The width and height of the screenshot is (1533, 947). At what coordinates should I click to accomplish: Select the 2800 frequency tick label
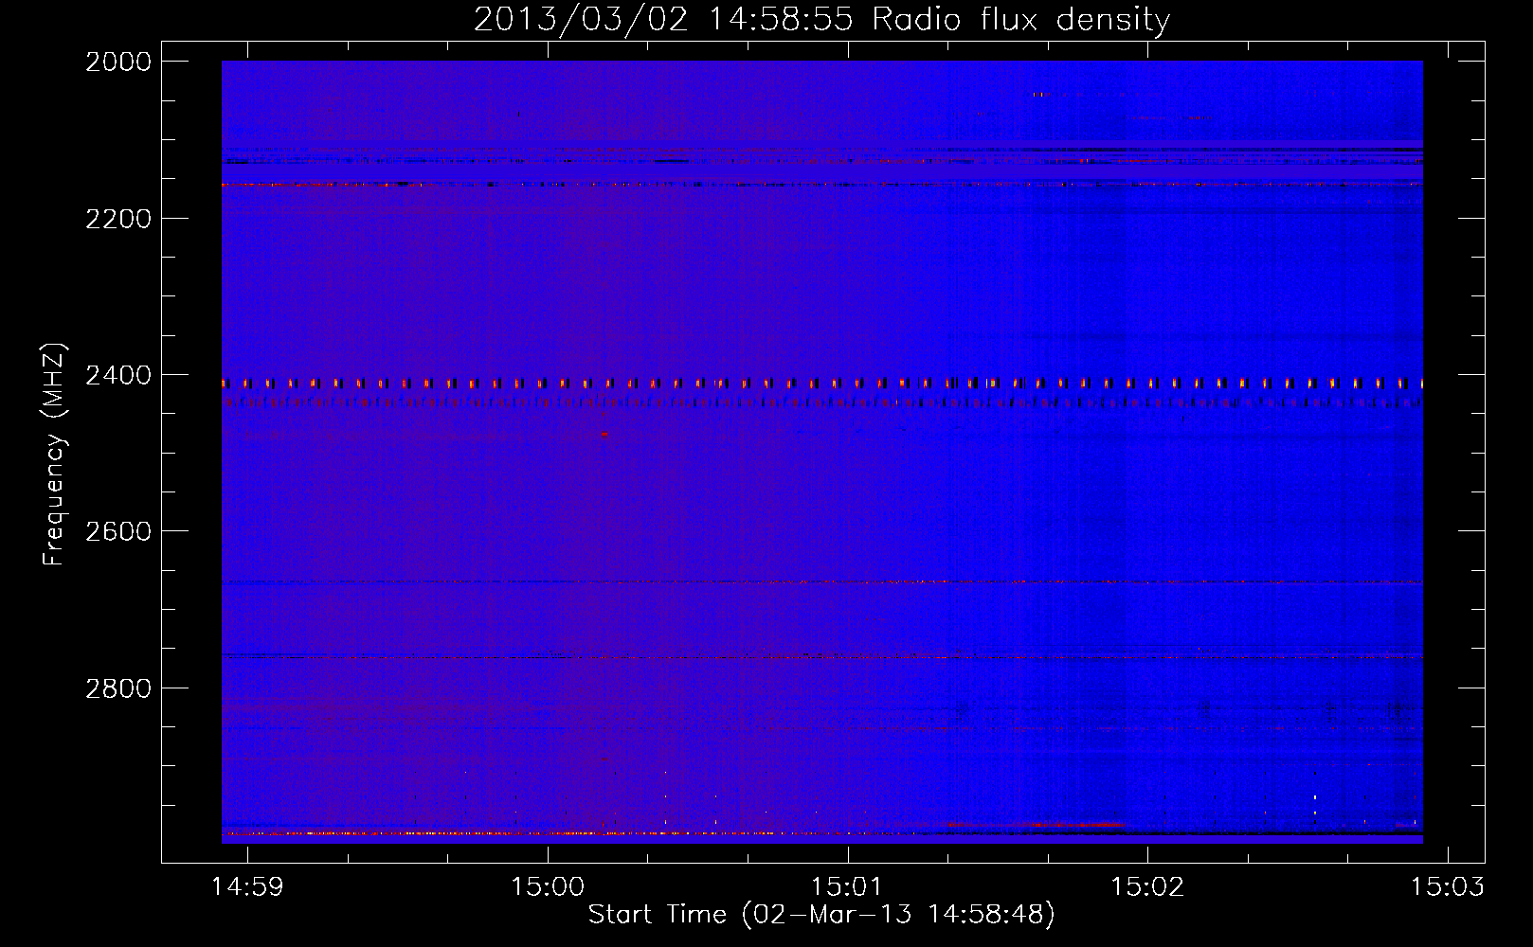[x=117, y=688]
